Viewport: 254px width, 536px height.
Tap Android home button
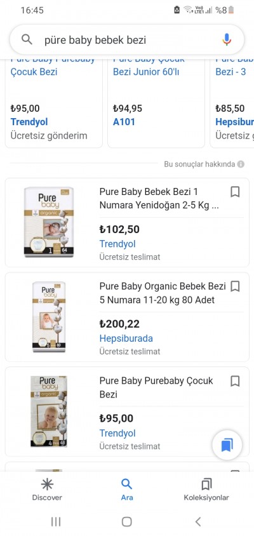[x=127, y=521]
